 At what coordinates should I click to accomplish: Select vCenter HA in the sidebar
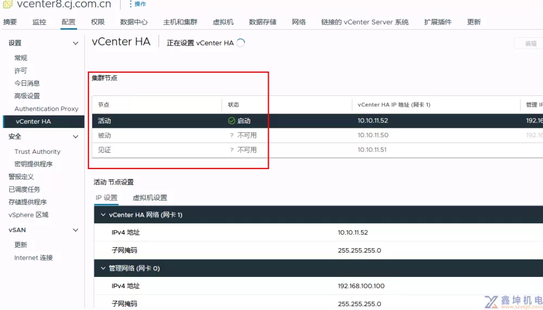pyautogui.click(x=43, y=121)
